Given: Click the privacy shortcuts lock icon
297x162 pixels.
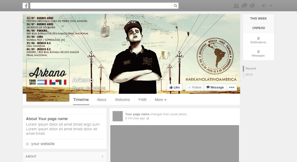Looking at the screenshot, I should click(x=264, y=6).
